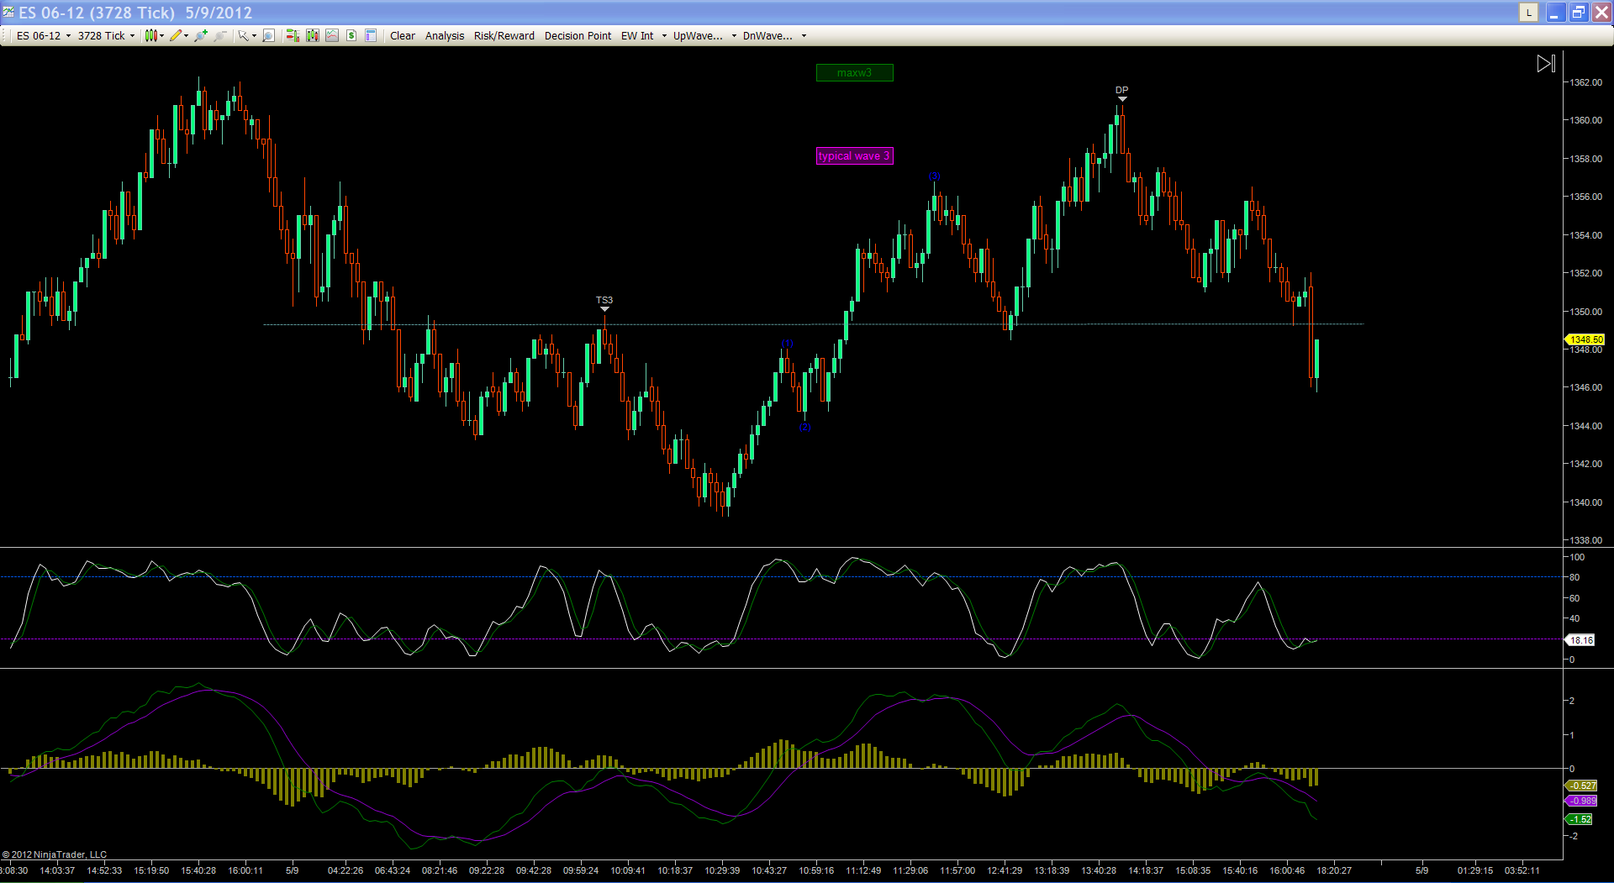This screenshot has width=1614, height=883.
Task: Select the DP decision point marker
Action: point(1122,93)
